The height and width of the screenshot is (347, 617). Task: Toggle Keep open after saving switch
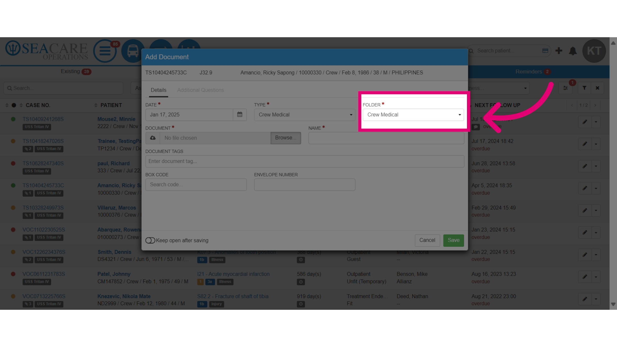(x=150, y=240)
